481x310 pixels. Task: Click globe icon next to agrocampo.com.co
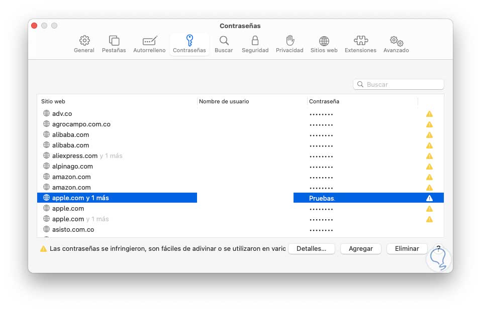(x=46, y=123)
